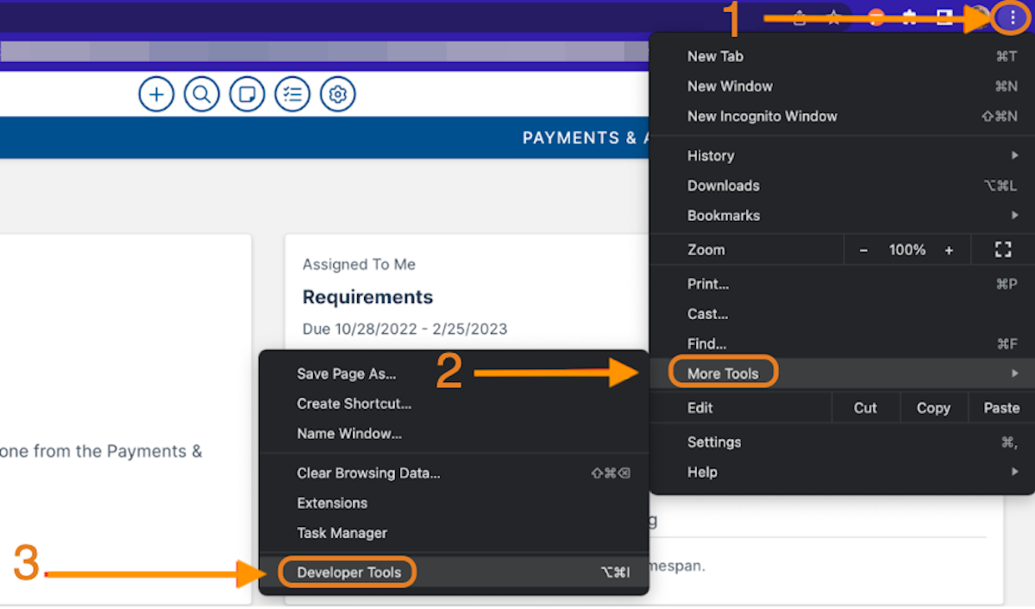The image size is (1035, 609).
Task: Open Task Manager from the submenu
Action: (x=342, y=533)
